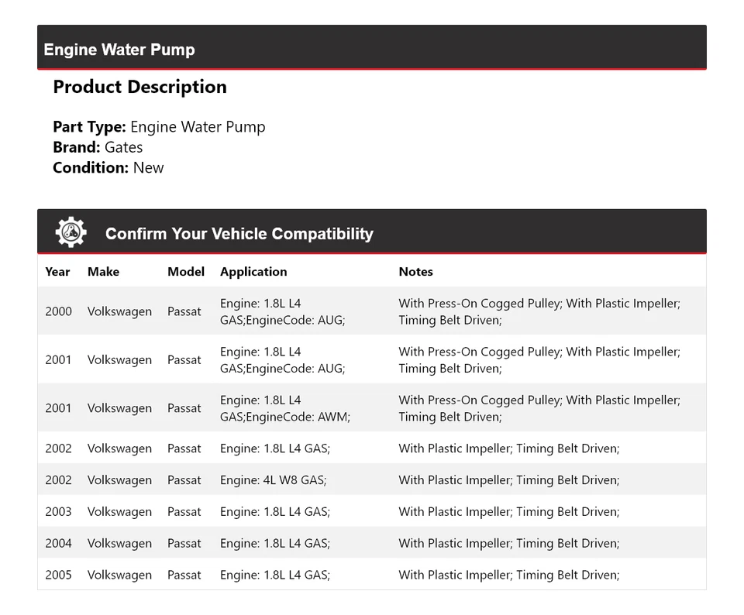The width and height of the screenshot is (744, 615).
Task: Click the notes cell in the 2005 row
Action: point(508,575)
